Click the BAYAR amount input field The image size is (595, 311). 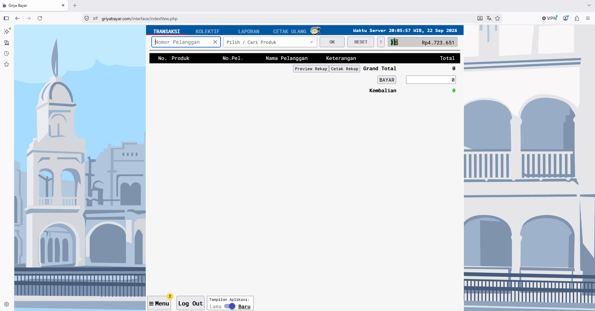431,80
